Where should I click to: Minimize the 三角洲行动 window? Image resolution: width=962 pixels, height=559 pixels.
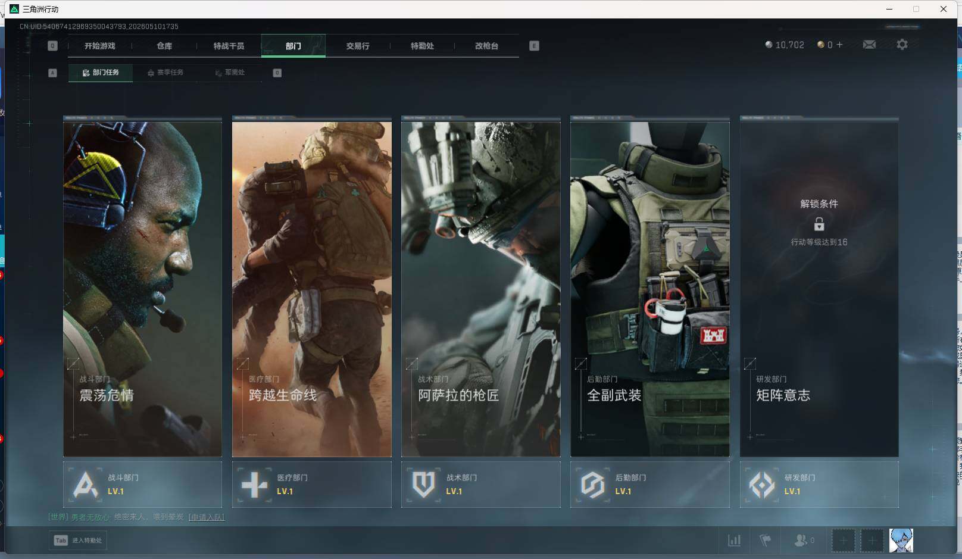(x=889, y=9)
